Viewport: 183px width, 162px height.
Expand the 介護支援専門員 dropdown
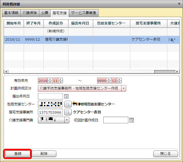click(x=66, y=120)
